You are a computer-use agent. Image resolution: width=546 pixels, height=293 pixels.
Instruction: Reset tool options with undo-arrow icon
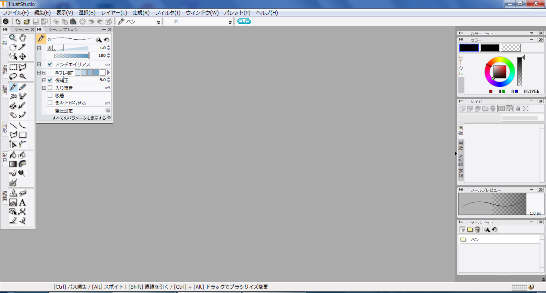[106, 40]
